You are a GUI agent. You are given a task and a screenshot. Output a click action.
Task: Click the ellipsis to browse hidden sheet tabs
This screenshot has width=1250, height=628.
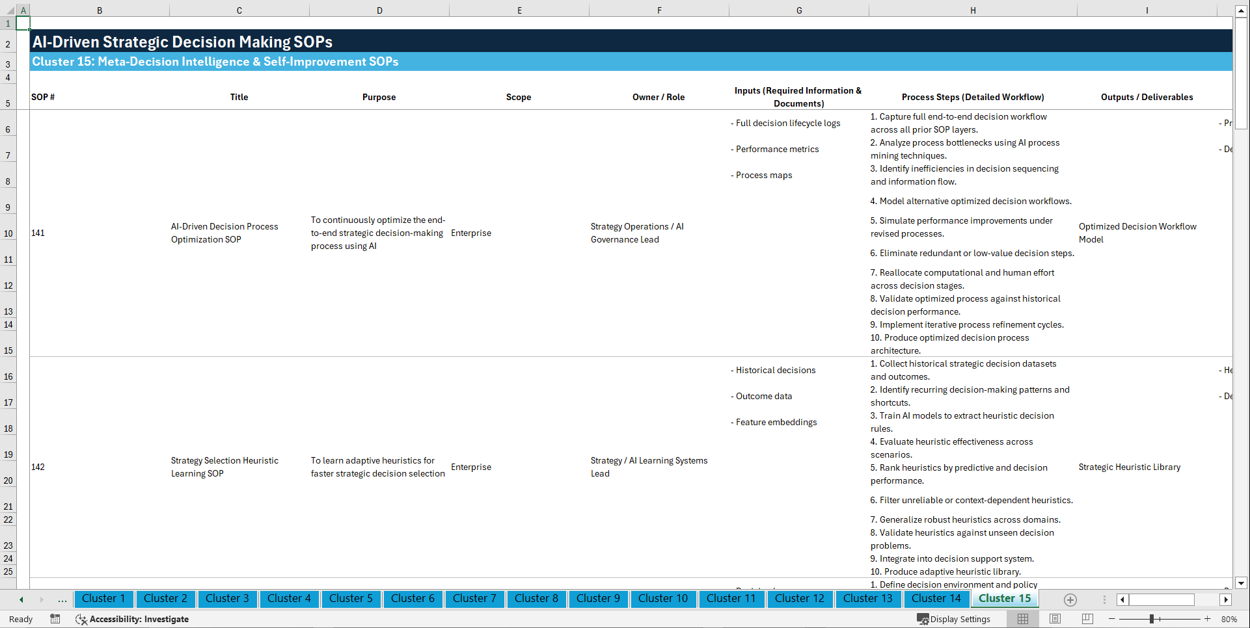click(x=62, y=599)
